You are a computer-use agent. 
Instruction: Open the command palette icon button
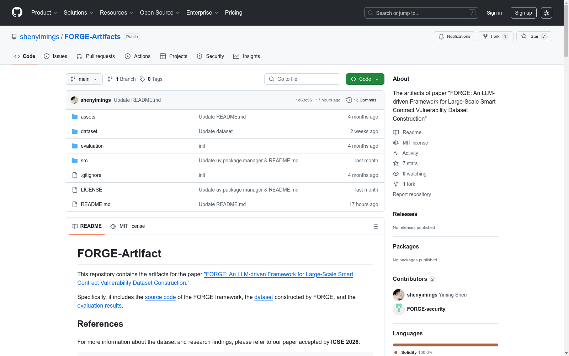coord(547,13)
